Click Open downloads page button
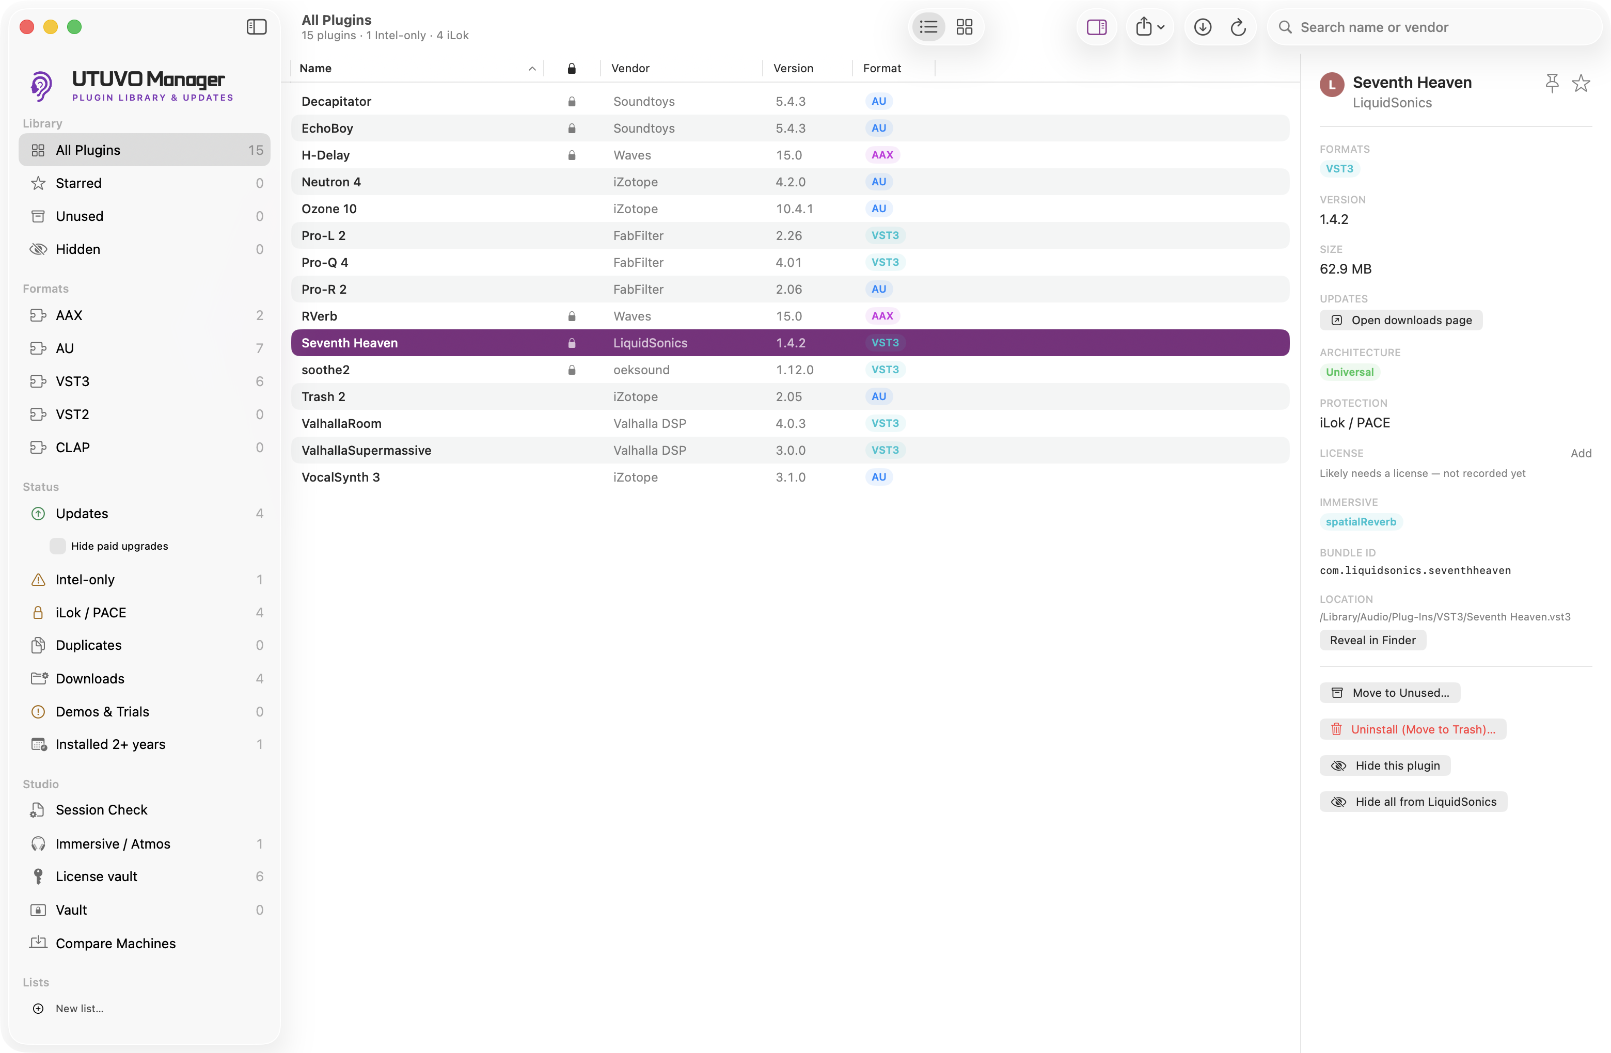Image resolution: width=1611 pixels, height=1053 pixels. click(1400, 320)
